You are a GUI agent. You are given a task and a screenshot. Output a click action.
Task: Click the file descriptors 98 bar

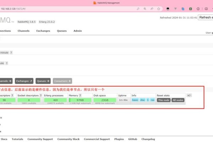click(8, 100)
